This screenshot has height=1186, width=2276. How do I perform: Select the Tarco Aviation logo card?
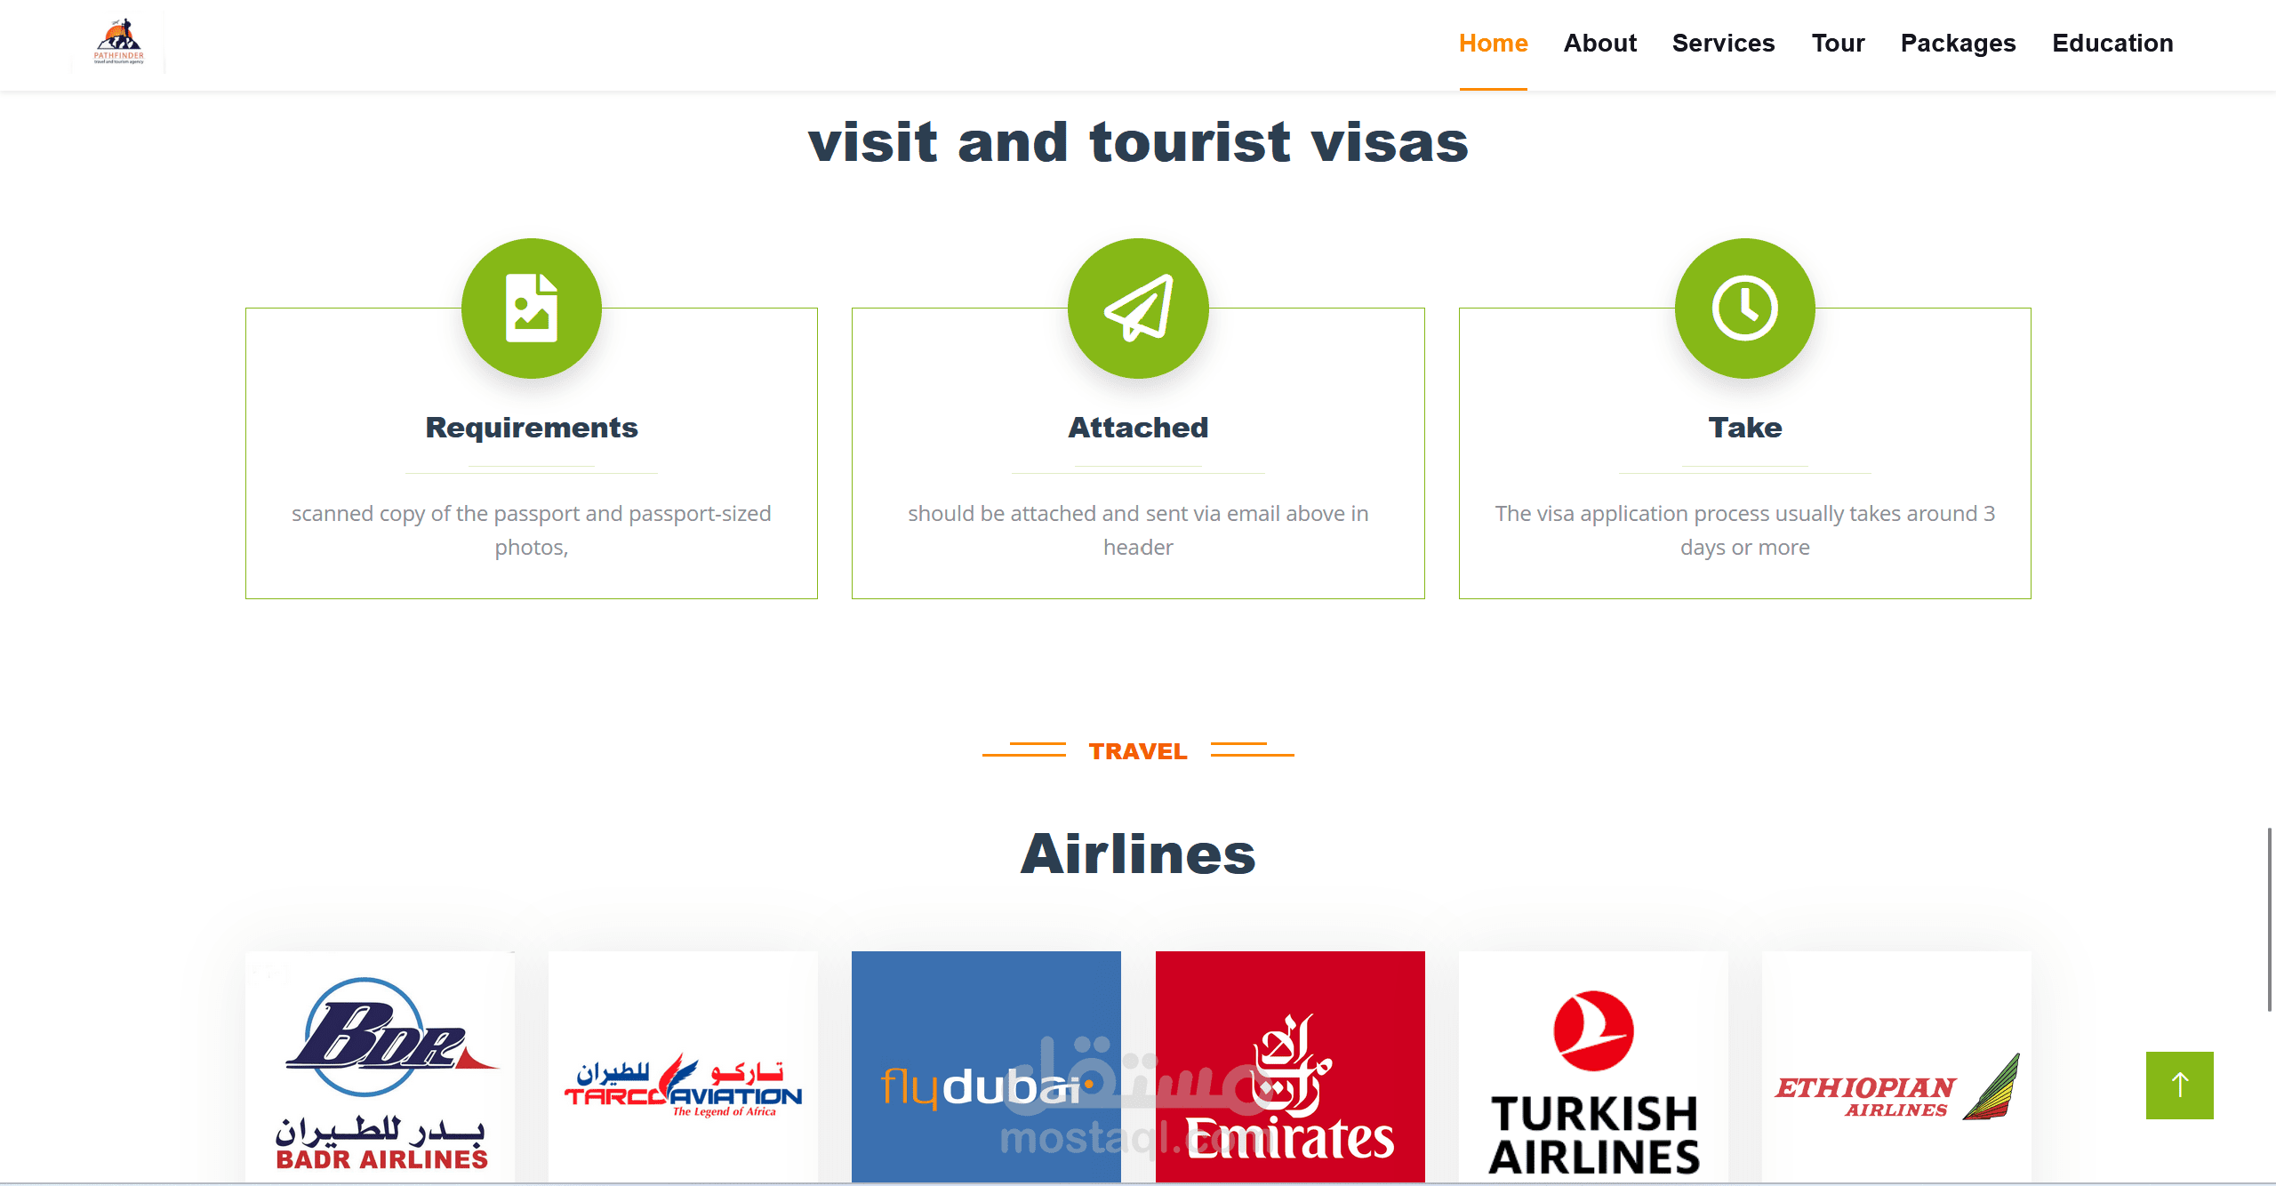[683, 1067]
